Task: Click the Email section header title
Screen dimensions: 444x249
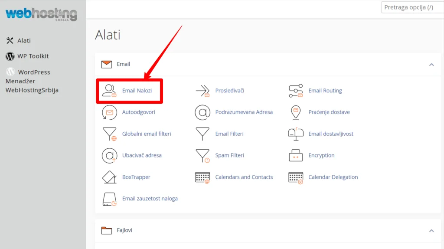Action: [124, 64]
